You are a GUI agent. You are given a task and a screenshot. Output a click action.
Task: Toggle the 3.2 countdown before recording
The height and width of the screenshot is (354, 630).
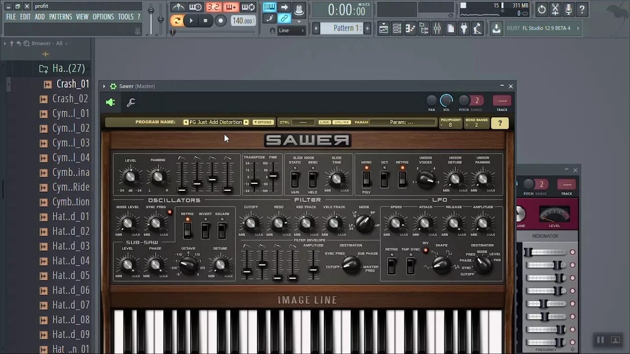click(213, 7)
